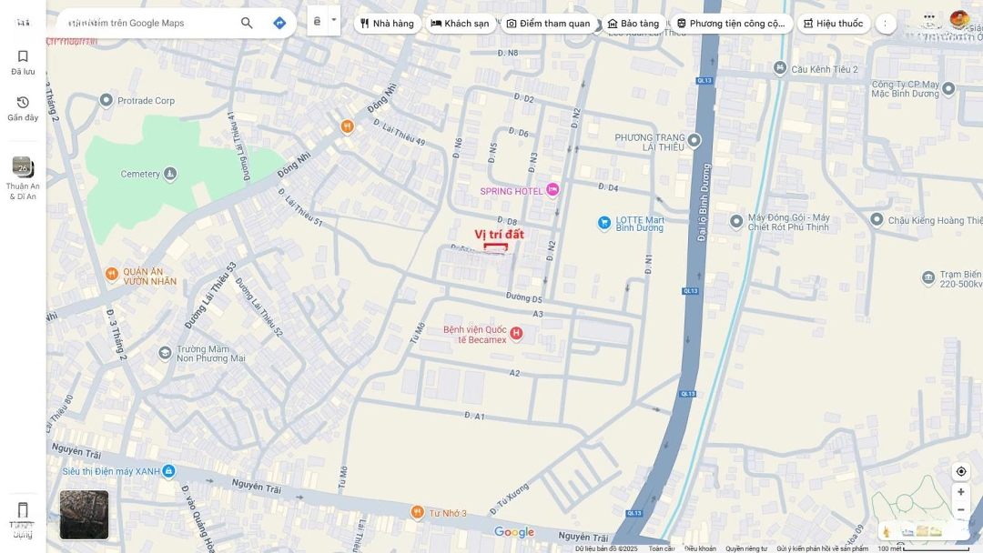The image size is (983, 553).
Task: Filter by Nhà hàng restaurants
Action: point(387,24)
